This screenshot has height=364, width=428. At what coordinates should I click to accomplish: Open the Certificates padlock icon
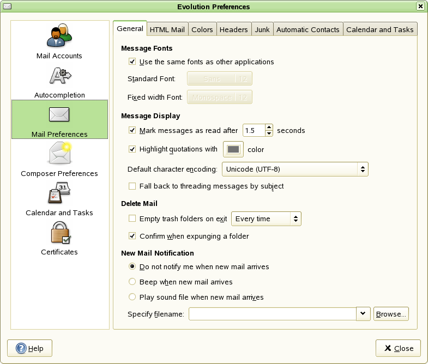click(59, 233)
